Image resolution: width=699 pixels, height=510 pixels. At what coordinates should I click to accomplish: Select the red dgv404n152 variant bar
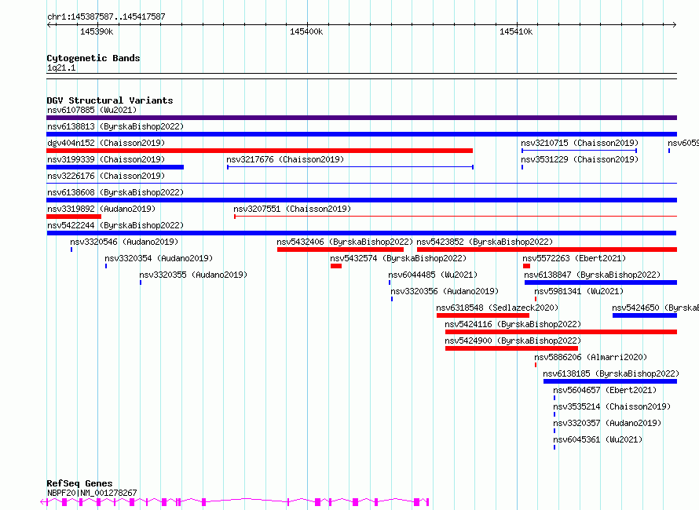coord(259,151)
